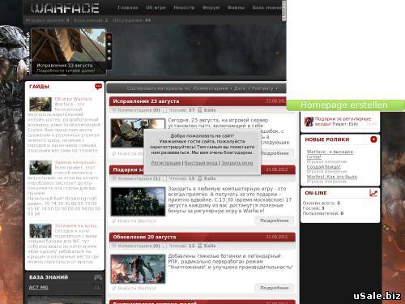The width and height of the screenshot is (405, 304).
Task: Open video Создай бойца!
Action: [323, 167]
